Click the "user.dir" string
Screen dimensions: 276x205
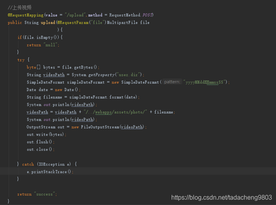(x=128, y=75)
